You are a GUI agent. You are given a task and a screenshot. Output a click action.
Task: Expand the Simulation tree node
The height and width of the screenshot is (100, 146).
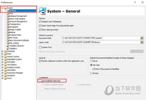[x=2, y=76]
